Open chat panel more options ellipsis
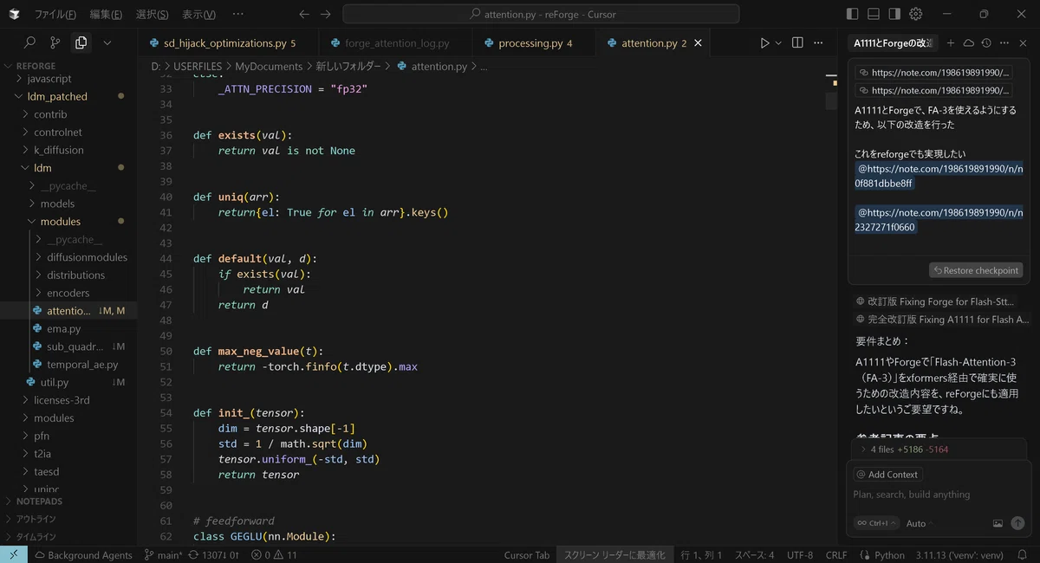This screenshot has height=563, width=1040. click(1004, 42)
